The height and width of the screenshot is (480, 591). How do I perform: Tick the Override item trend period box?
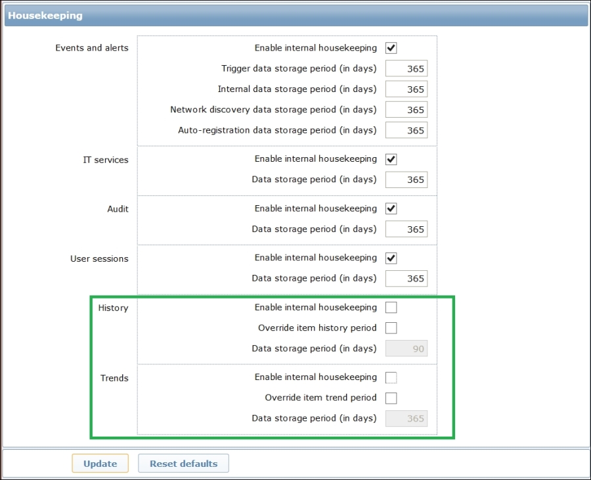tap(391, 398)
